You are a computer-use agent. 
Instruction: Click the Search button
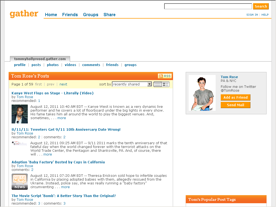(x=261, y=6)
